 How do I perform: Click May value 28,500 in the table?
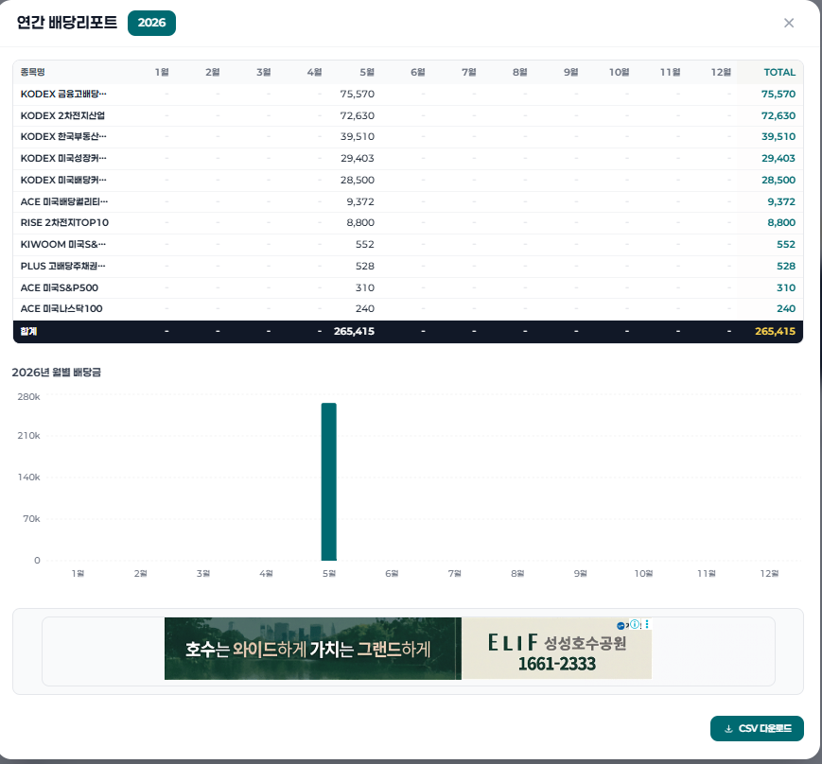(357, 180)
